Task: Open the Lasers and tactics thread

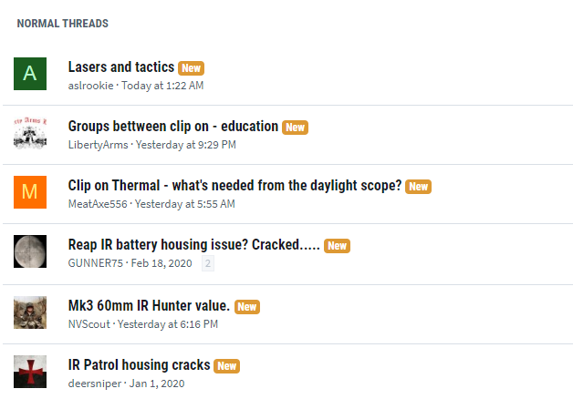Action: pyautogui.click(x=121, y=67)
